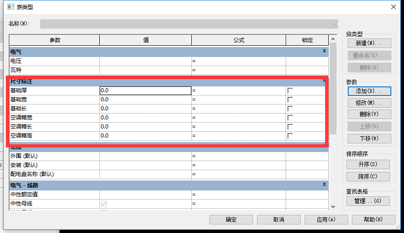Click the 值 column header
This screenshot has width=404, height=233.
point(146,40)
